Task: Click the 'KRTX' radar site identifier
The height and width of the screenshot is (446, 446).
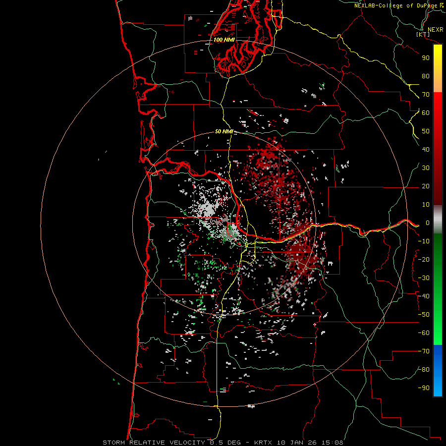Action: [x=263, y=443]
